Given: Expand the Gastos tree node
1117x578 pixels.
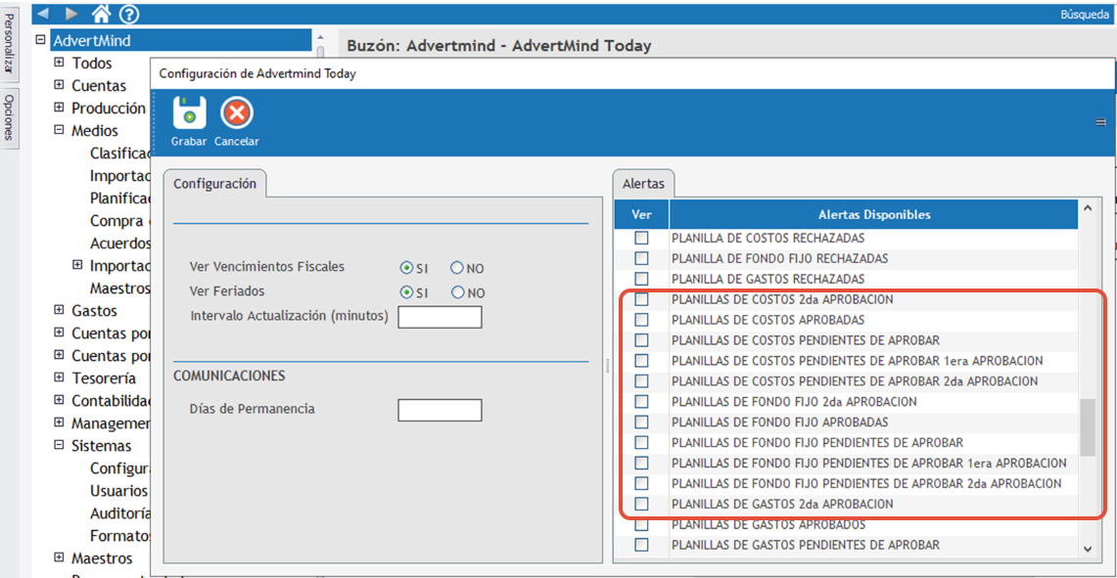Looking at the screenshot, I should [x=59, y=310].
